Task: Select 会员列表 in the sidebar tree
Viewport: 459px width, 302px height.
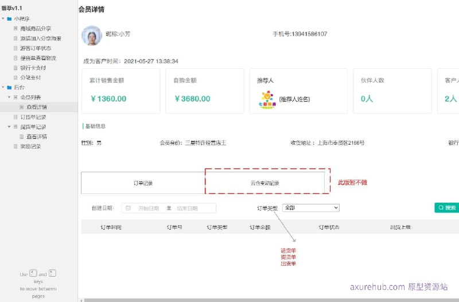Action: click(30, 97)
